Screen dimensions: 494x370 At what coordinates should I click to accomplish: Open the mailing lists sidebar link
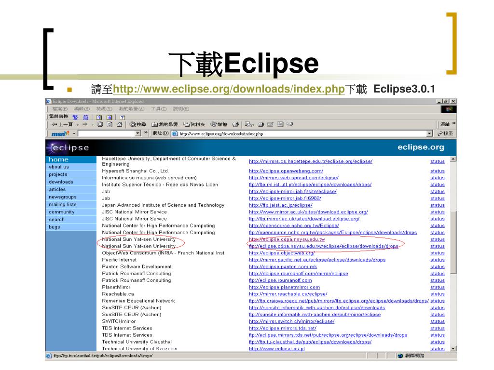point(62,204)
